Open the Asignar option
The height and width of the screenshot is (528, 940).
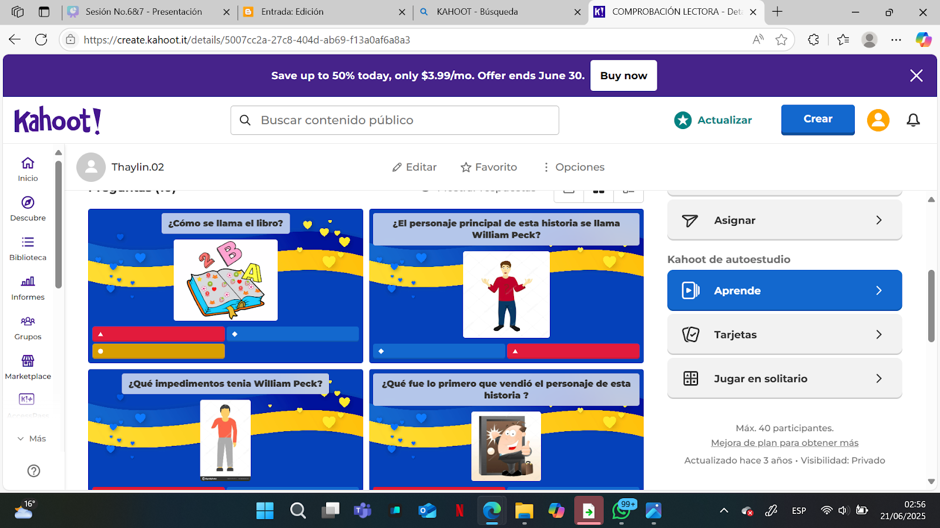pyautogui.click(x=784, y=220)
